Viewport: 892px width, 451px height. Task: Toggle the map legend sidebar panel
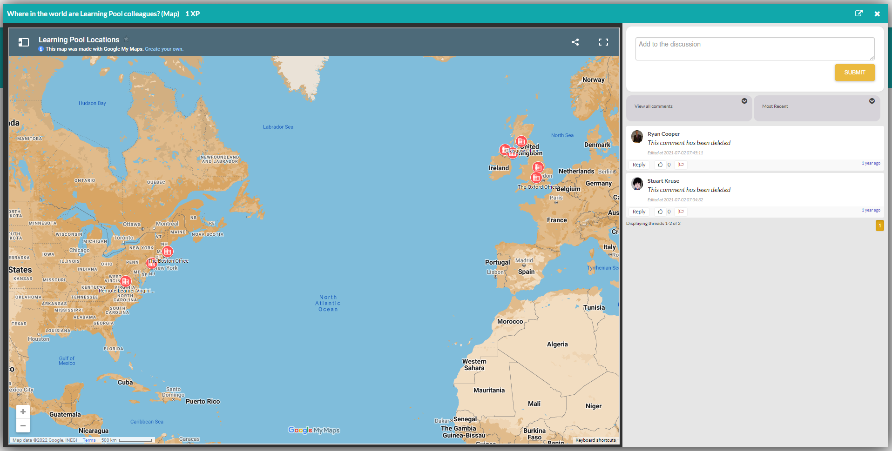coord(24,42)
